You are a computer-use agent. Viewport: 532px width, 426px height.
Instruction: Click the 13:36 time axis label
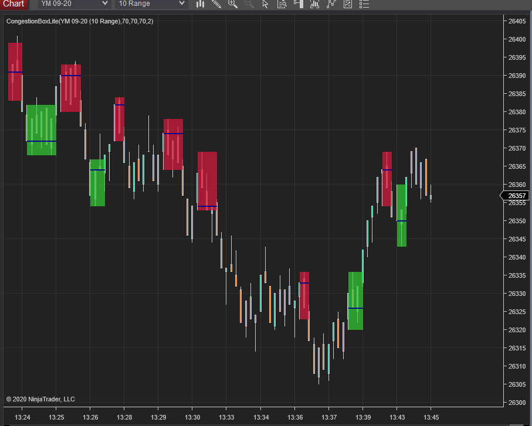(295, 417)
